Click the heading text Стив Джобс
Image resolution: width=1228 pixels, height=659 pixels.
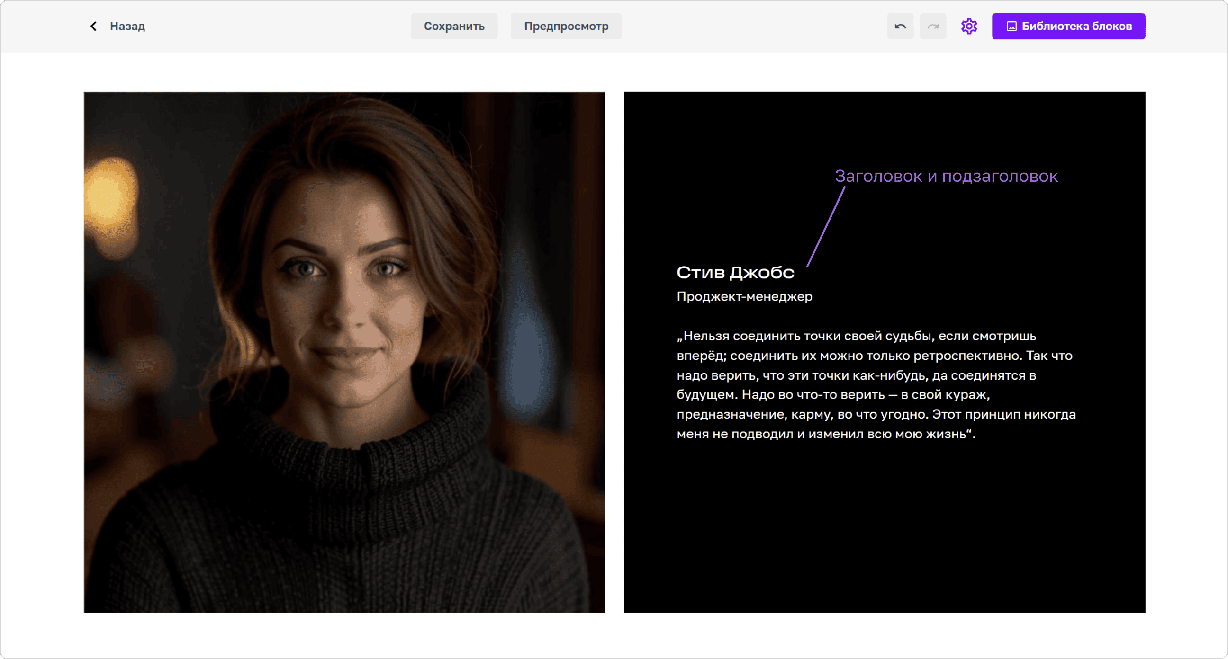(x=735, y=273)
